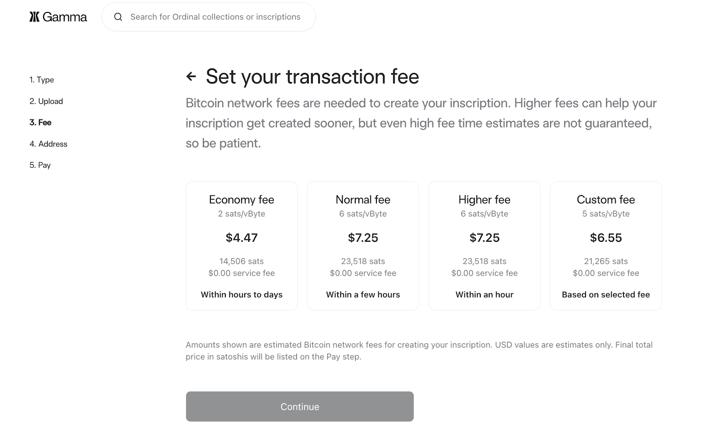The height and width of the screenshot is (439, 707).
Task: Open the Upload step
Action: click(46, 101)
